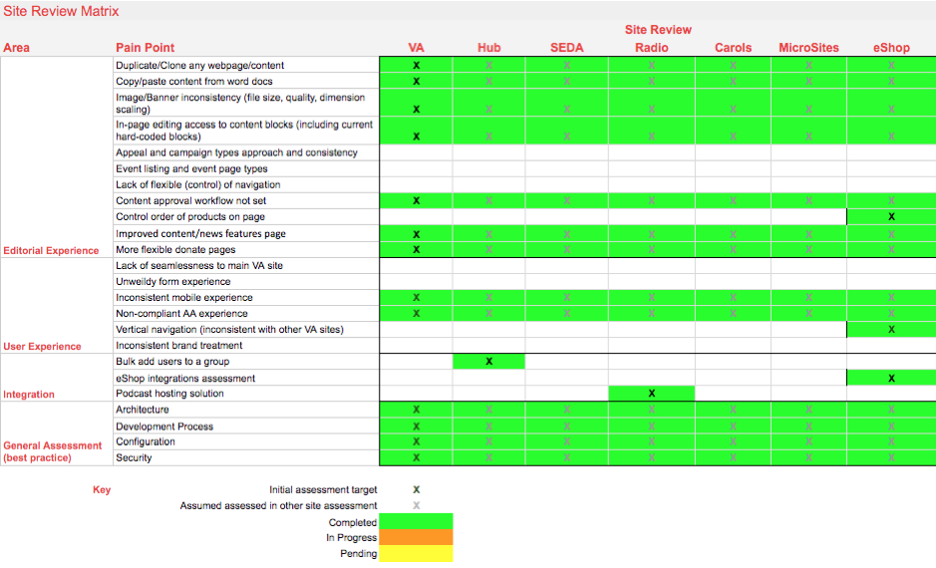Select eShop's Control order of products X cell
The height and width of the screenshot is (568, 936).
click(891, 216)
